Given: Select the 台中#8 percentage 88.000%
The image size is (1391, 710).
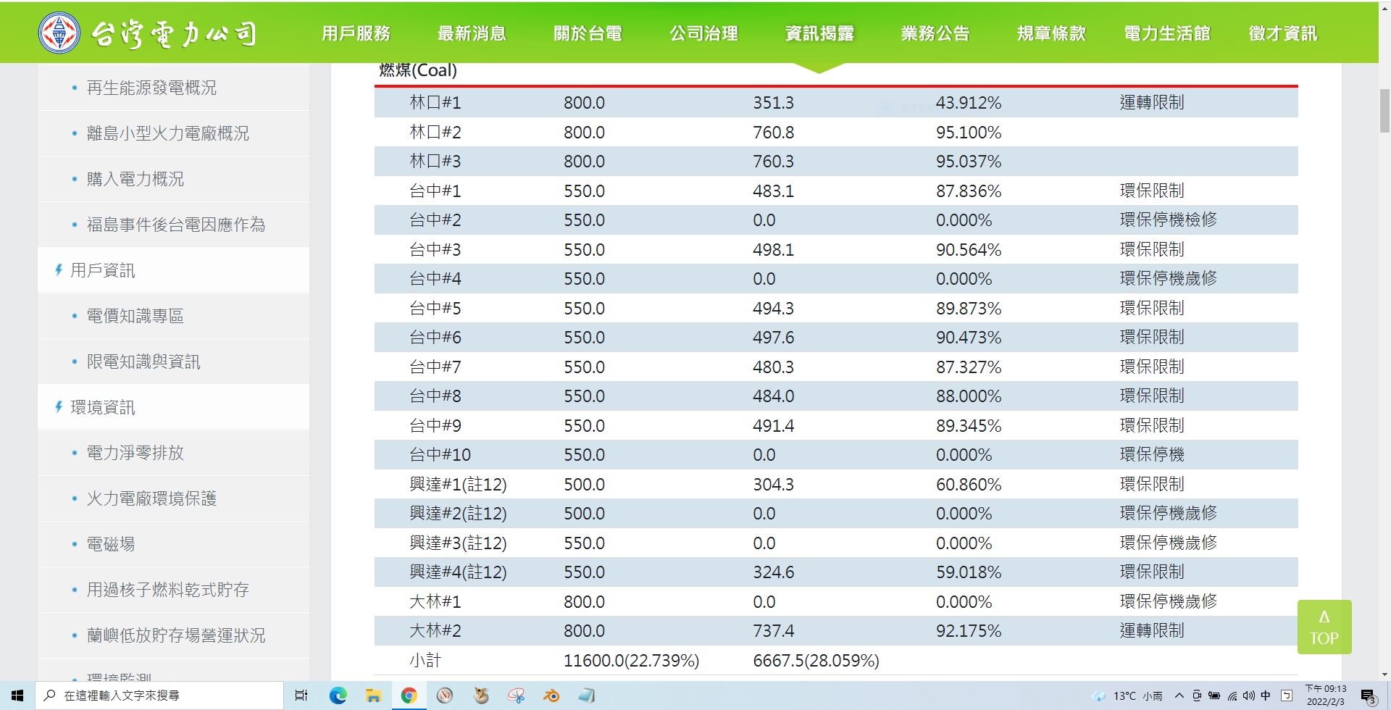Looking at the screenshot, I should 968,396.
